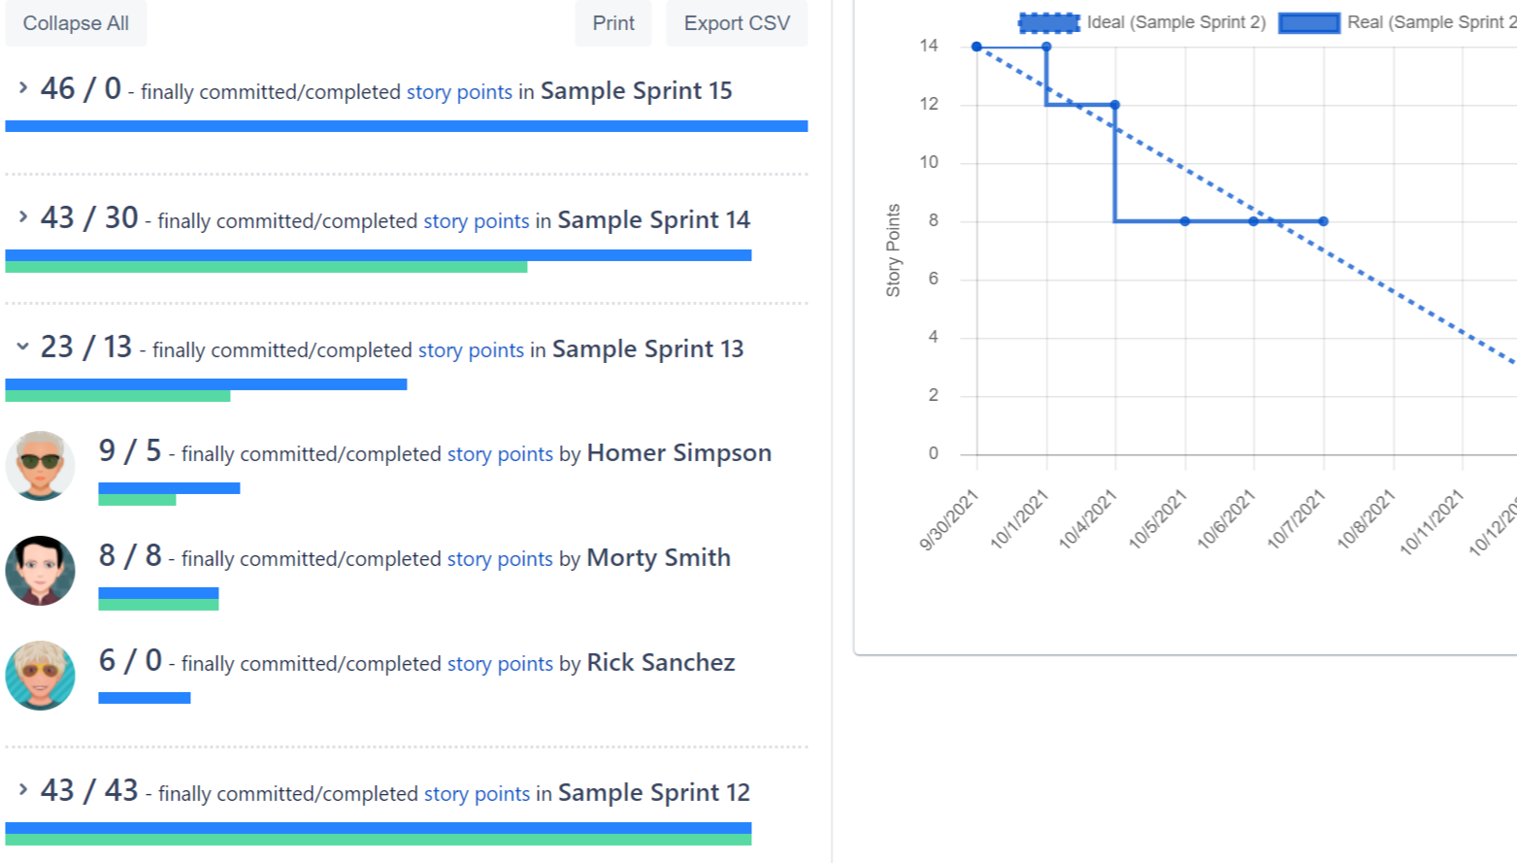Open story points link in Rick Sanchez row
Image resolution: width=1517 pixels, height=863 pixels.
point(500,664)
